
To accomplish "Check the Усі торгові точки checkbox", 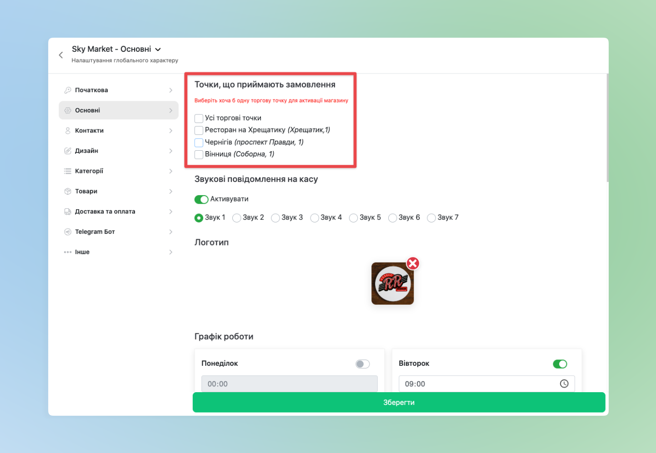I will (199, 118).
